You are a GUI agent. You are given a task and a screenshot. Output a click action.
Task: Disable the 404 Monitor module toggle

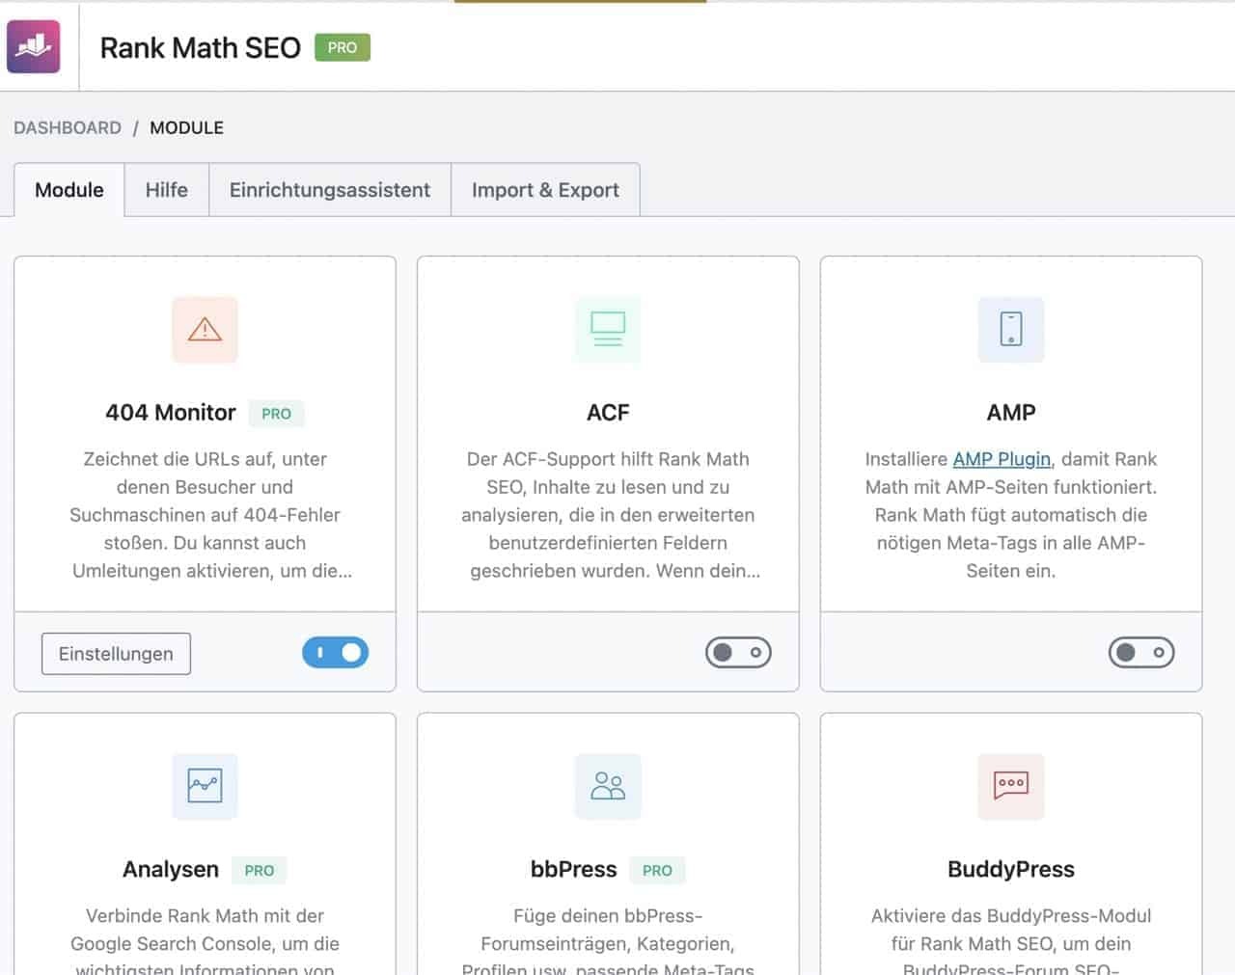tap(335, 653)
